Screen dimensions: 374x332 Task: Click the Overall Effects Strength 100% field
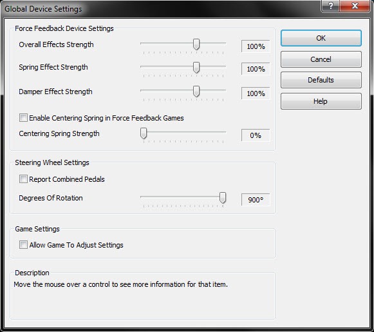point(256,46)
